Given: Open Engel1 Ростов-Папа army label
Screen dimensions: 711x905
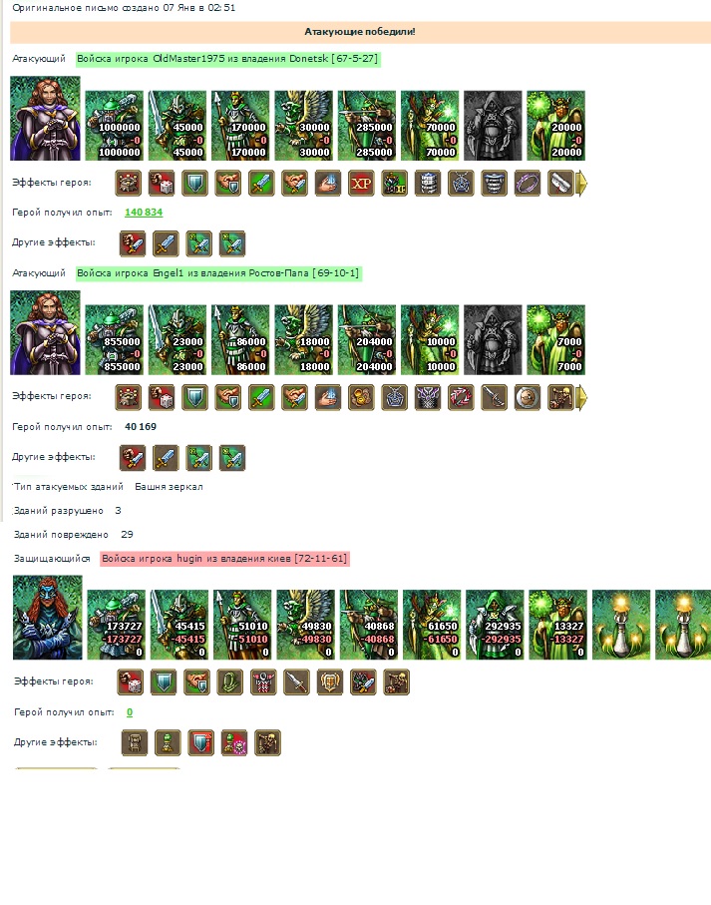Looking at the screenshot, I should pyautogui.click(x=218, y=273).
